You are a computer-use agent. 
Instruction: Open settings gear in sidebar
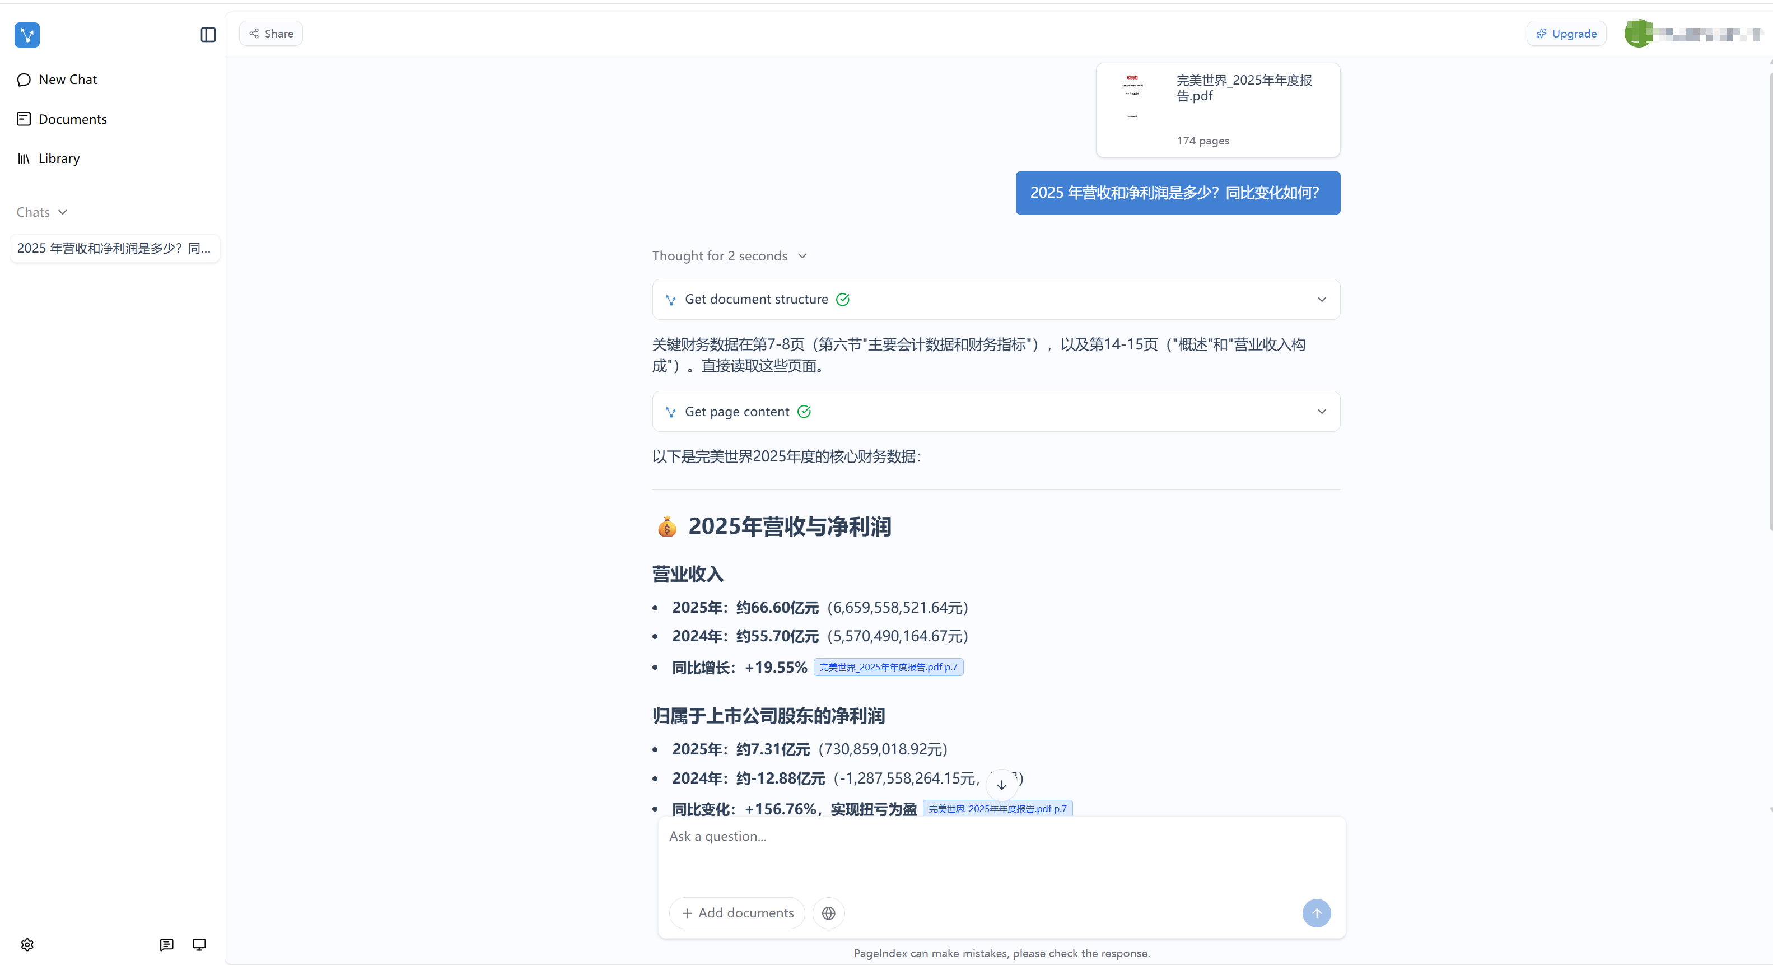tap(27, 944)
